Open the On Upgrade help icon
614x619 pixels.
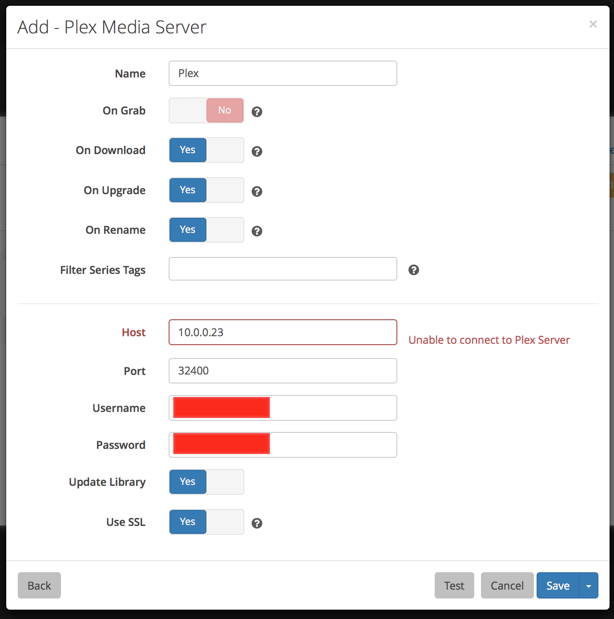pyautogui.click(x=257, y=191)
